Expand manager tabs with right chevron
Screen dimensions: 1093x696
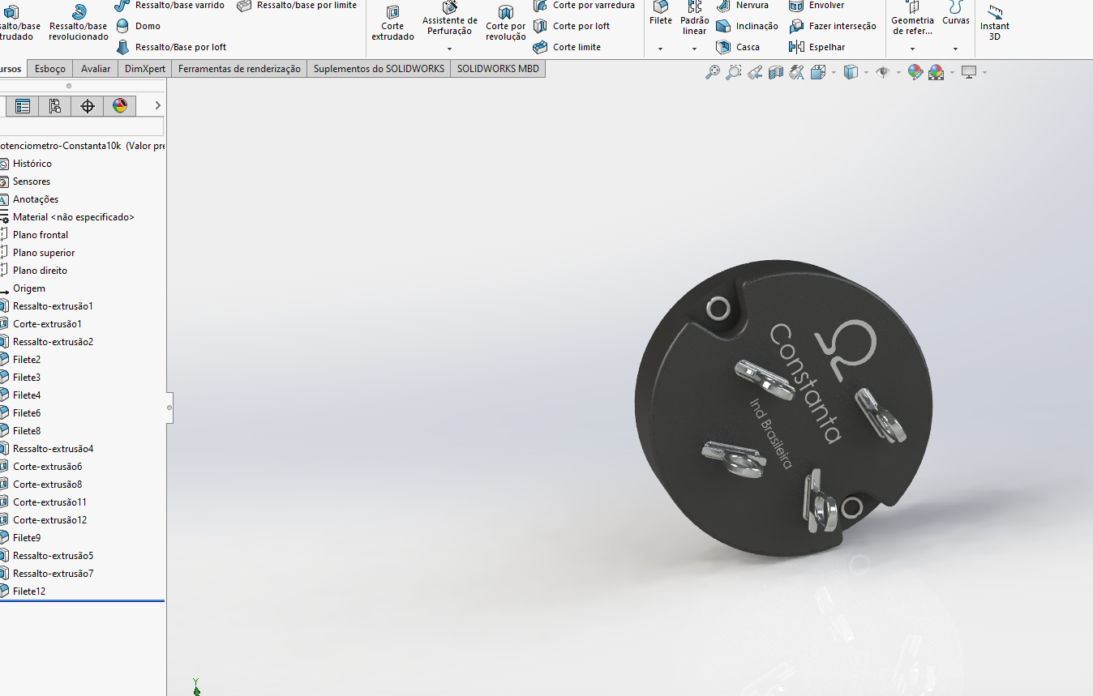[157, 106]
